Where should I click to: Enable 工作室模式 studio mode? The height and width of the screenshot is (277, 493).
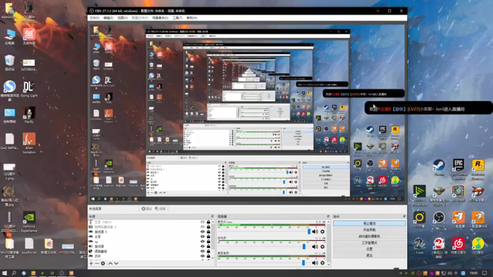[x=369, y=243]
